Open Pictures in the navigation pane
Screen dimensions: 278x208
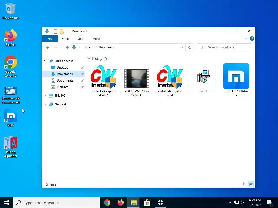pyautogui.click(x=62, y=87)
